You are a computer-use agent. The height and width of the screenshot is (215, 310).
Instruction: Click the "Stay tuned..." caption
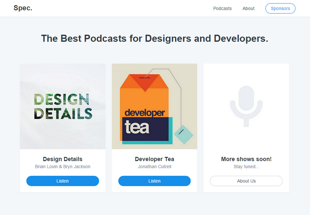click(x=246, y=167)
